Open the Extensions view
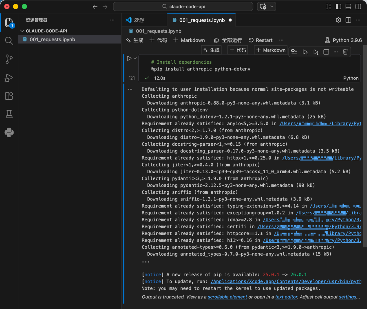The width and height of the screenshot is (367, 309). (x=9, y=96)
